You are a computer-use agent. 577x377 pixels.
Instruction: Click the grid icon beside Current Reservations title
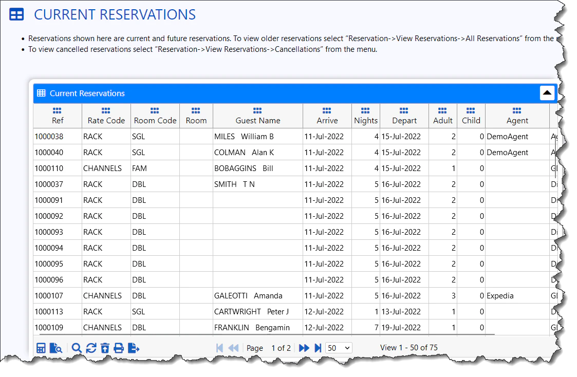[42, 93]
